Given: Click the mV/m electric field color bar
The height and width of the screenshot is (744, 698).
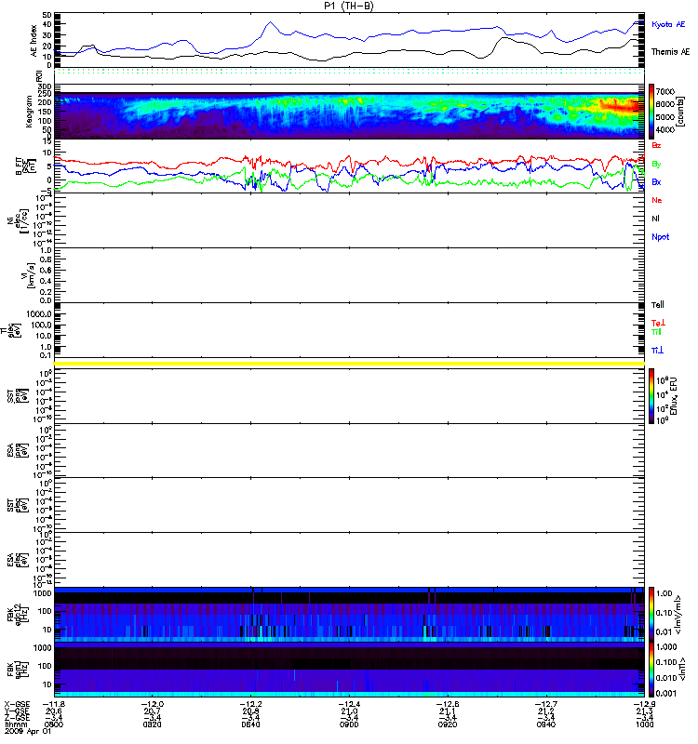Looking at the screenshot, I should [x=651, y=615].
